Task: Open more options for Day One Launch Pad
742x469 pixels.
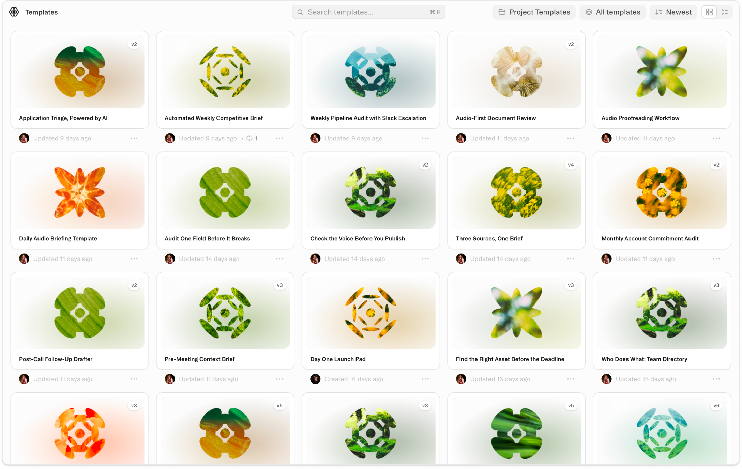Action: [x=425, y=379]
